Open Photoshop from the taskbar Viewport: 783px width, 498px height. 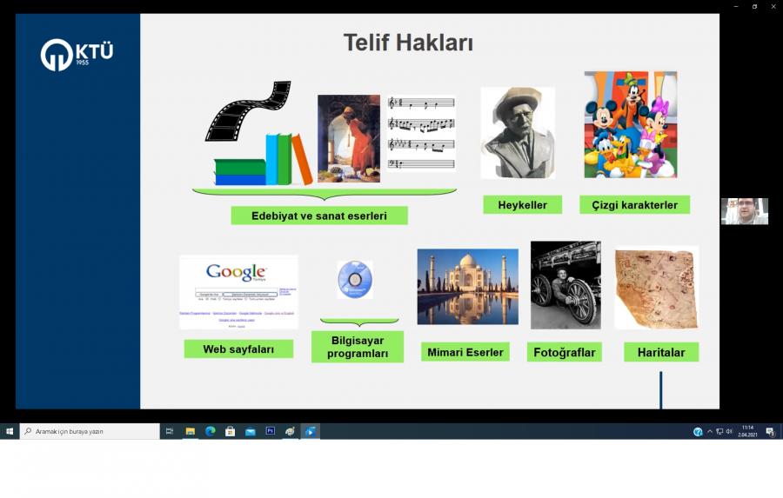click(270, 431)
